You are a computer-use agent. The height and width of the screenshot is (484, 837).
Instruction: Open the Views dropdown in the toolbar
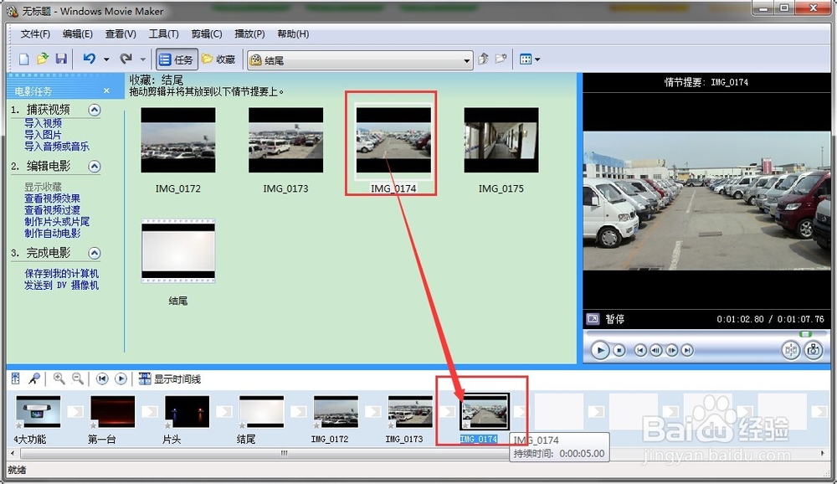tap(529, 59)
